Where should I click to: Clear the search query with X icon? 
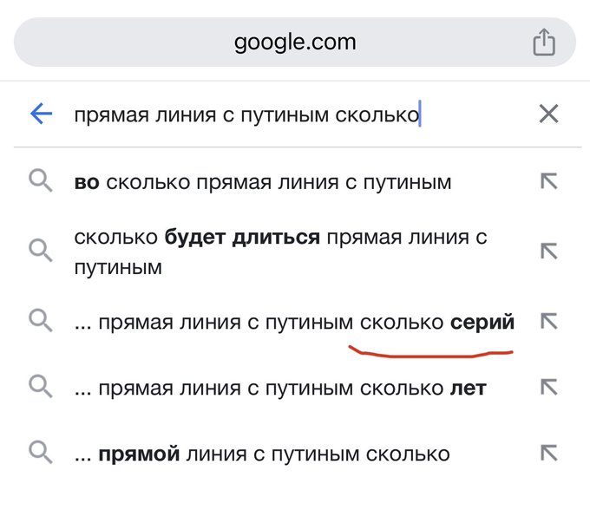point(548,114)
